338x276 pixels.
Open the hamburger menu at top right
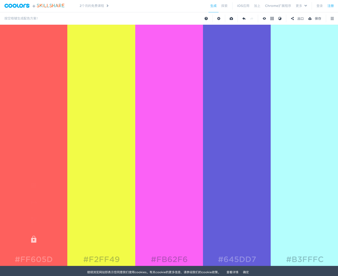tap(332, 18)
